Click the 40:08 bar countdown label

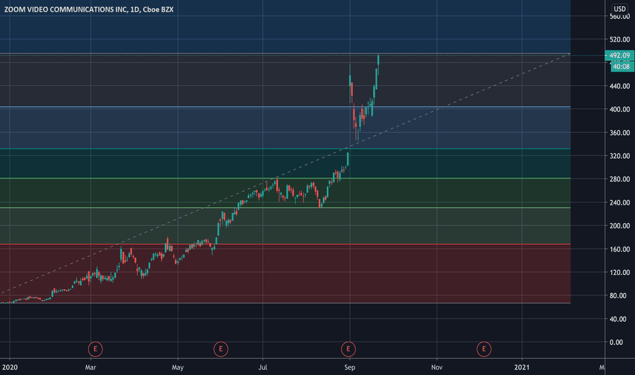point(621,67)
